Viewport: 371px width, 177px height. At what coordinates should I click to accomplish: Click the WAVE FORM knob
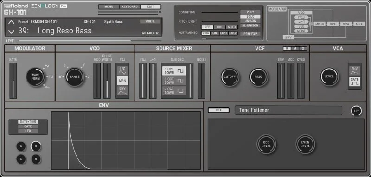coord(36,76)
